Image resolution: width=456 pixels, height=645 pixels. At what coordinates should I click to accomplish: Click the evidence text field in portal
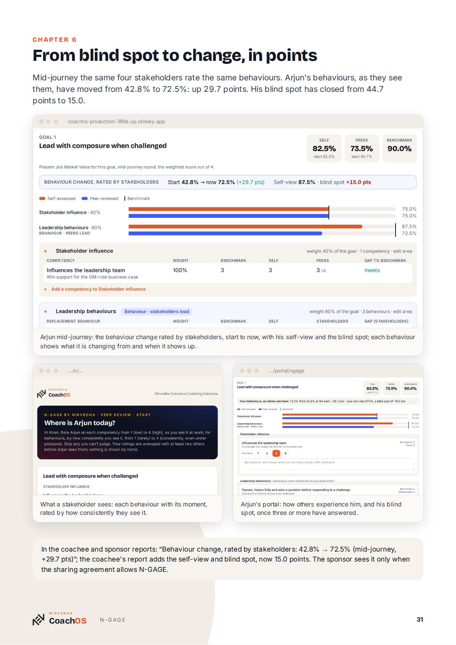[328, 465]
